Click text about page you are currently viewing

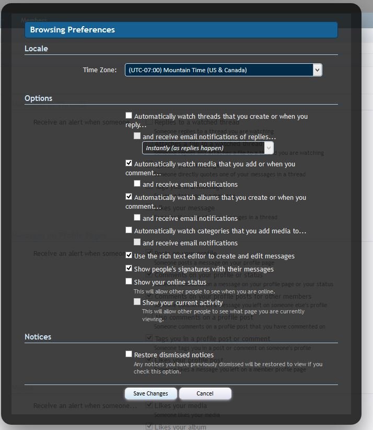click(x=223, y=315)
